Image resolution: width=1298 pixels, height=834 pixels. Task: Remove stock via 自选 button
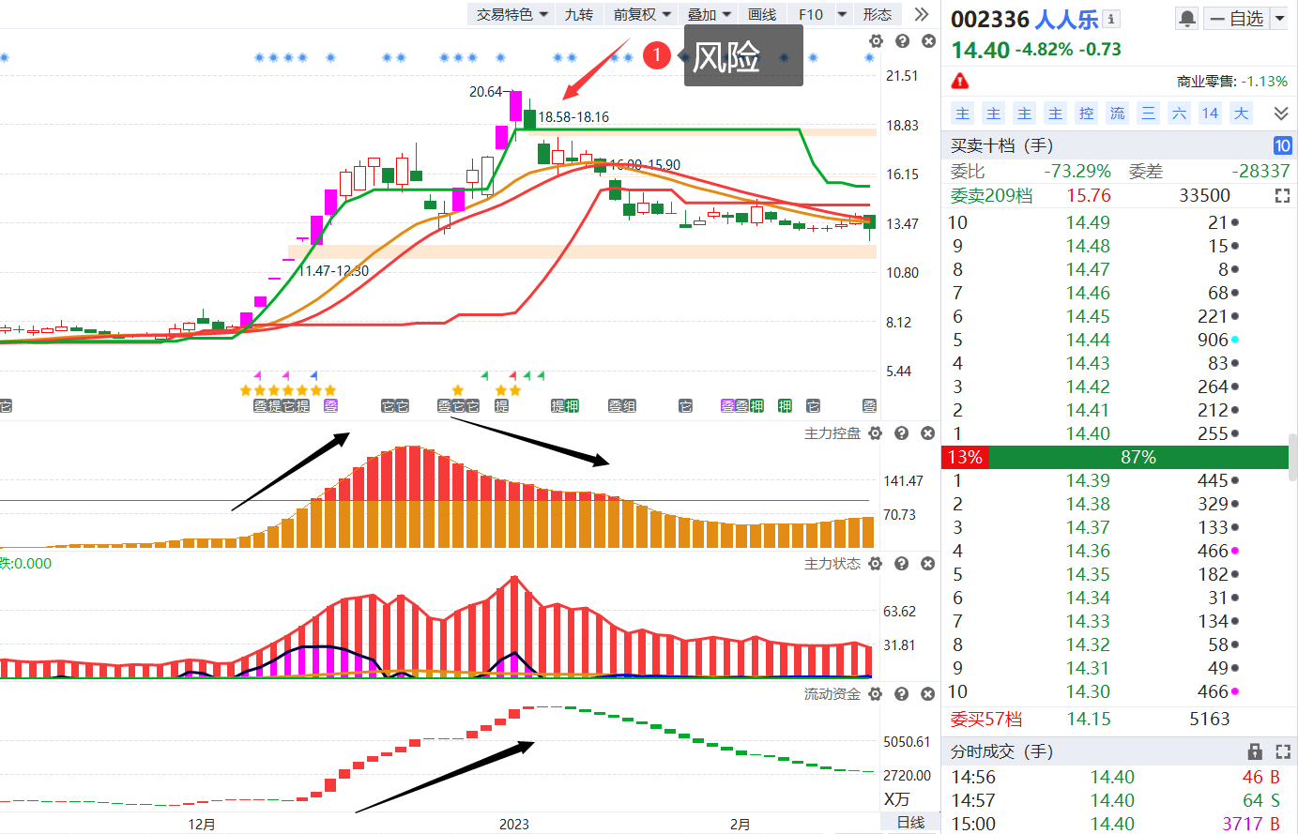(x=1236, y=19)
